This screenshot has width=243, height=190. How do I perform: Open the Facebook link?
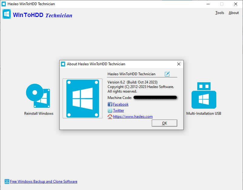(121, 104)
